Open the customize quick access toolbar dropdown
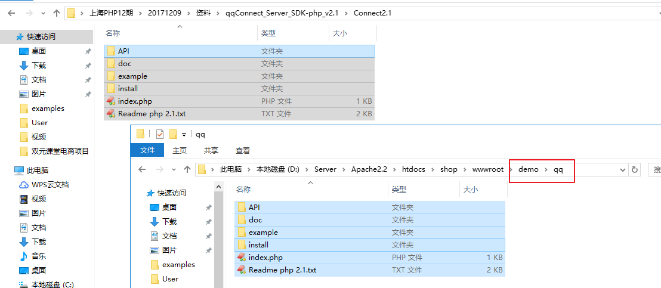This screenshot has width=661, height=288. (x=184, y=135)
